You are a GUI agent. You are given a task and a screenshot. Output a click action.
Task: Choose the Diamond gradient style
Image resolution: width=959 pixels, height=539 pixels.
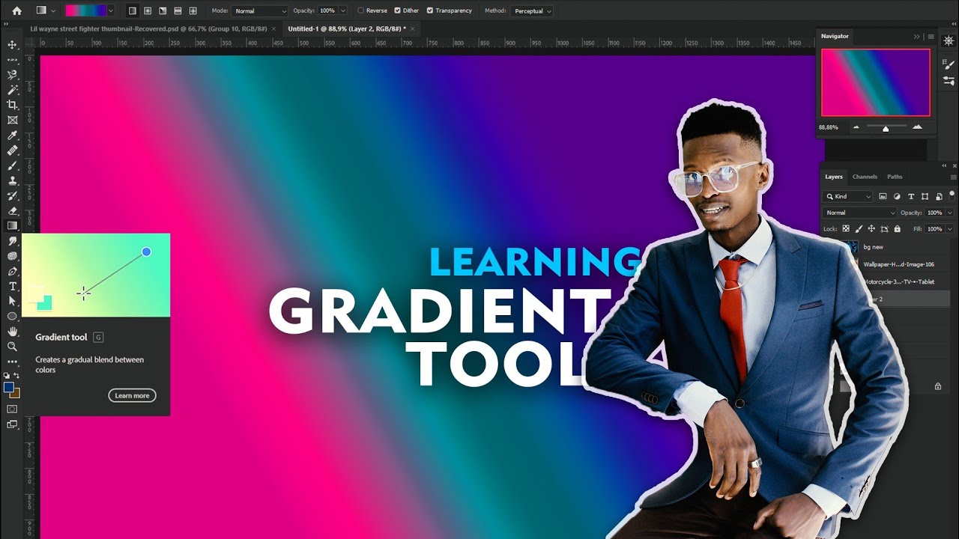(193, 11)
